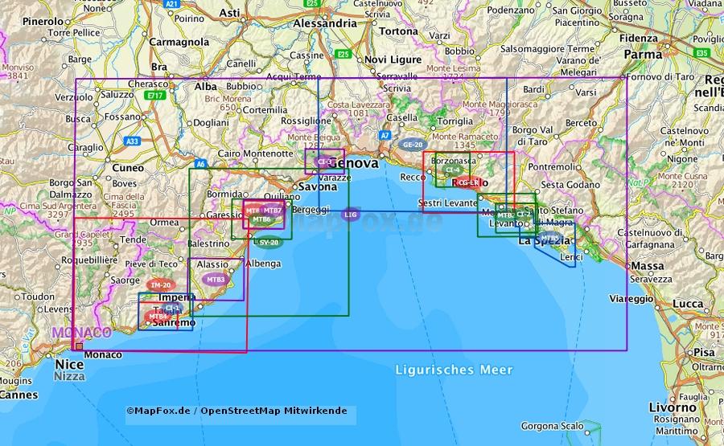Click the green MTB6 marker
Screen dimensions: 724x446
pyautogui.click(x=261, y=219)
